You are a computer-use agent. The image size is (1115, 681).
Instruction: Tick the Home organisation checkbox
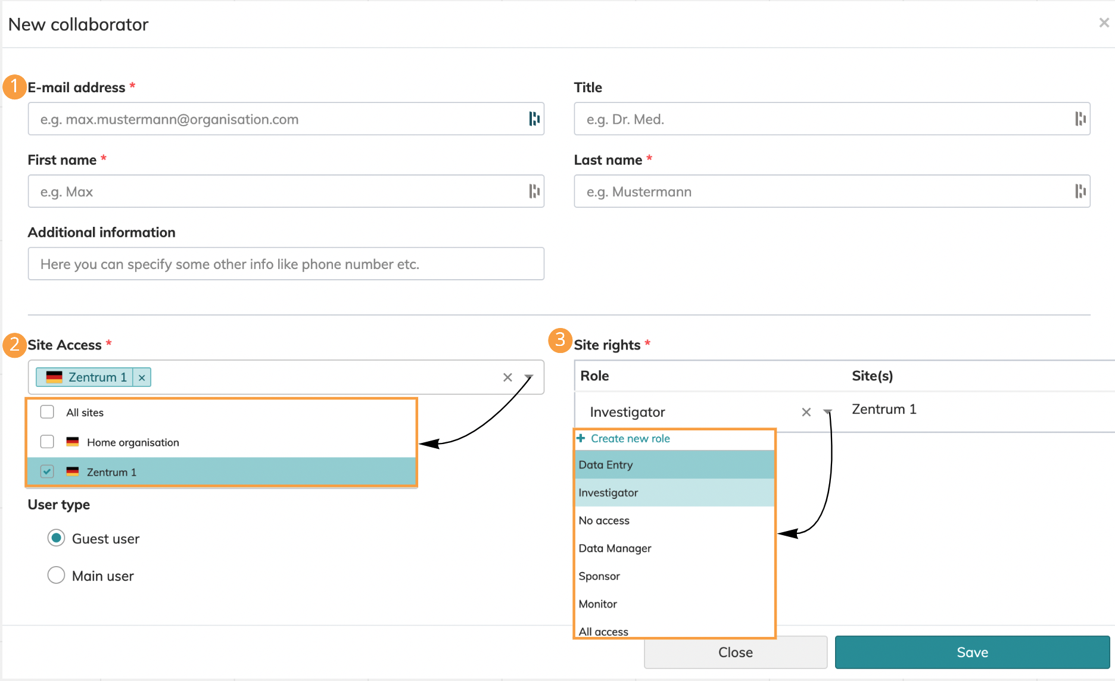47,442
